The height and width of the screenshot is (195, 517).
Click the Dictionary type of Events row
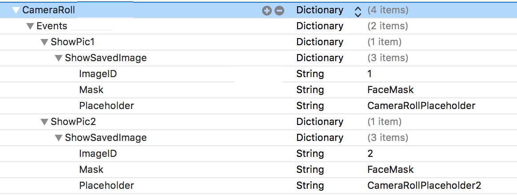click(x=320, y=26)
